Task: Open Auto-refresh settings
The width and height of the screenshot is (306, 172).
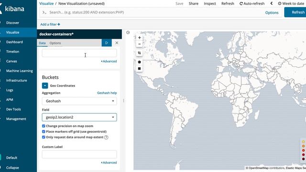Action: [252, 3]
